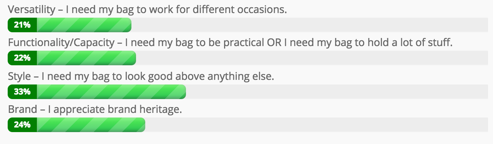Click the 'Functionality/Capacity' heading text
493x144 pixels.
coord(61,43)
